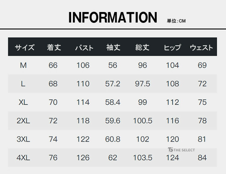Image resolution: width=226 pixels, height=174 pixels.
Task: Click the 57.2 sleeve length value
Action: (113, 84)
